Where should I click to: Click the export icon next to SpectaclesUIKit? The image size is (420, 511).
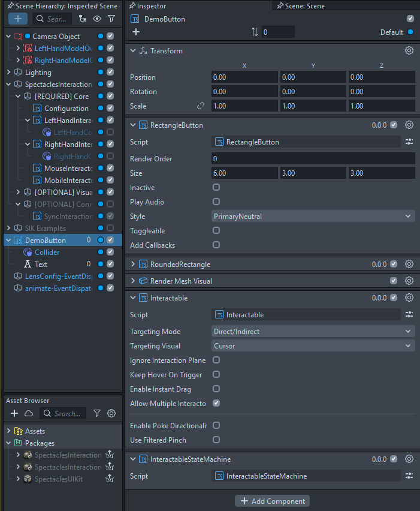point(110,479)
